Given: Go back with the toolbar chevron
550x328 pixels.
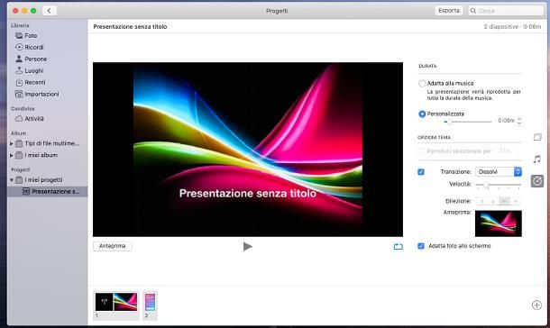Looking at the screenshot, I should point(49,11).
